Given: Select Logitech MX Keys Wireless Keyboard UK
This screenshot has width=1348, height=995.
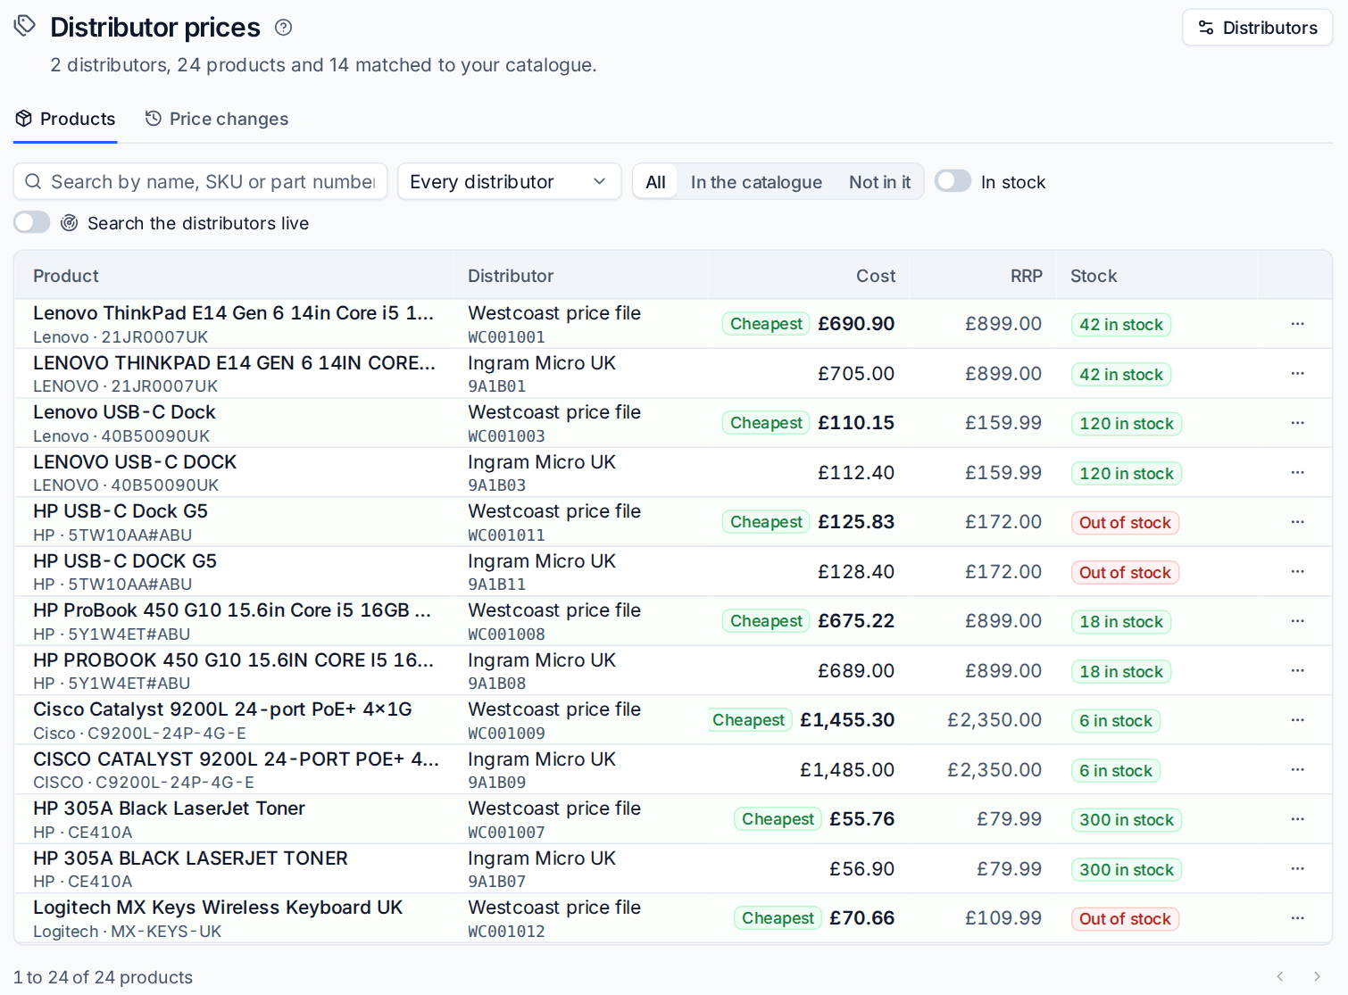Looking at the screenshot, I should click(218, 908).
